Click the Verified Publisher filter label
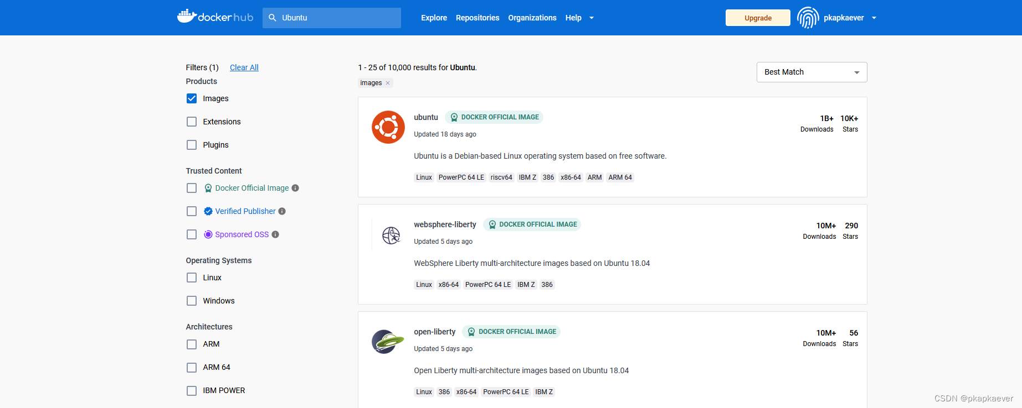This screenshot has height=408, width=1022. [245, 211]
